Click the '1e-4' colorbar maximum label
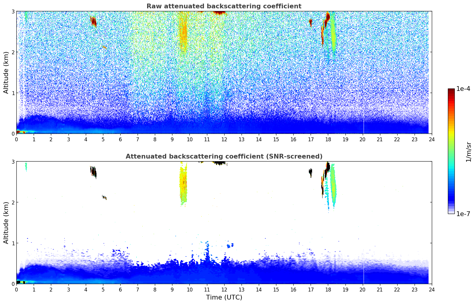The height and width of the screenshot is (304, 475). (x=463, y=89)
